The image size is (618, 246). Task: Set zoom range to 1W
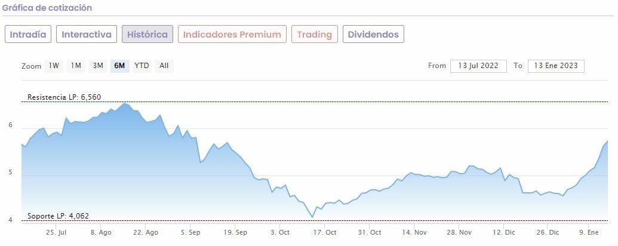[54, 66]
